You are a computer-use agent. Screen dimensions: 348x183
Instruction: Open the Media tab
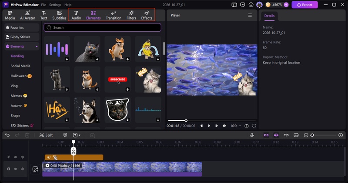pyautogui.click(x=10, y=15)
